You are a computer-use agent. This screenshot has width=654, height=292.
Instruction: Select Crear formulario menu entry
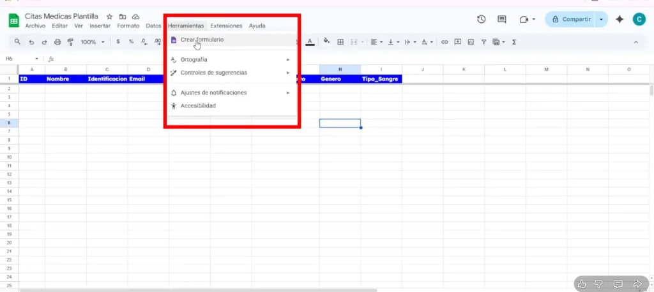click(x=230, y=40)
